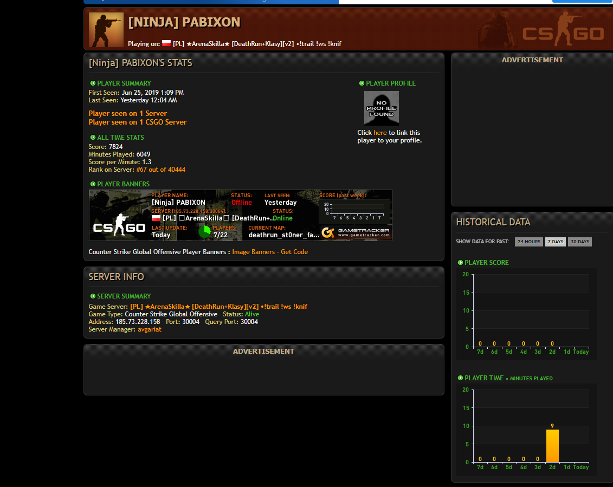Viewport: 613px width, 487px height.
Task: Open 'here' link to link player profile
Action: point(380,133)
